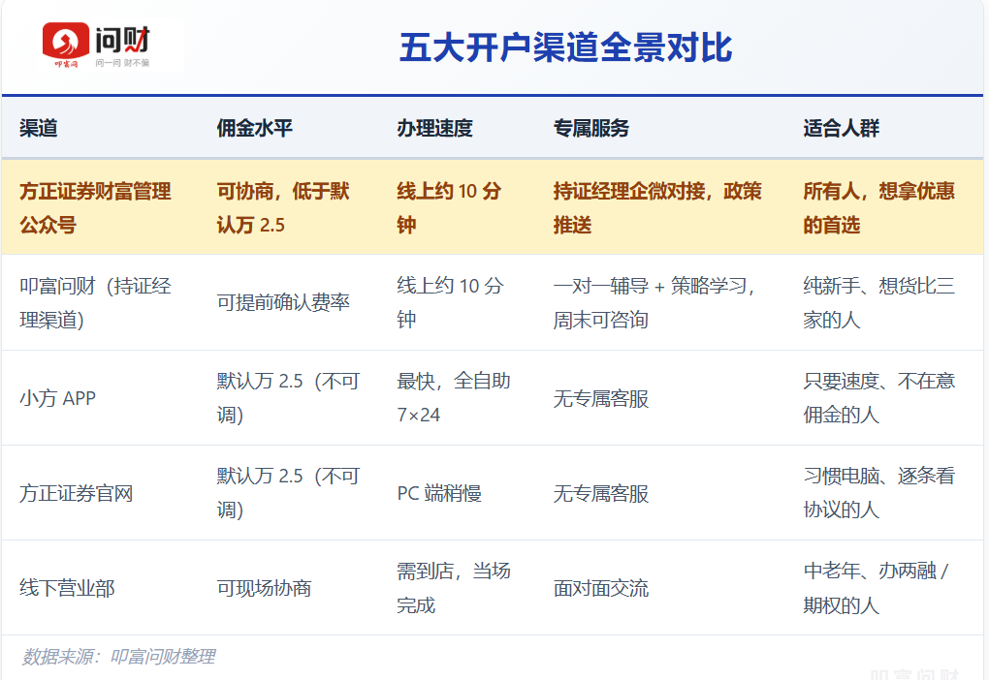Click the title 五大开户渠道全景对比
Image resolution: width=989 pixels, height=680 pixels.
[x=566, y=47]
